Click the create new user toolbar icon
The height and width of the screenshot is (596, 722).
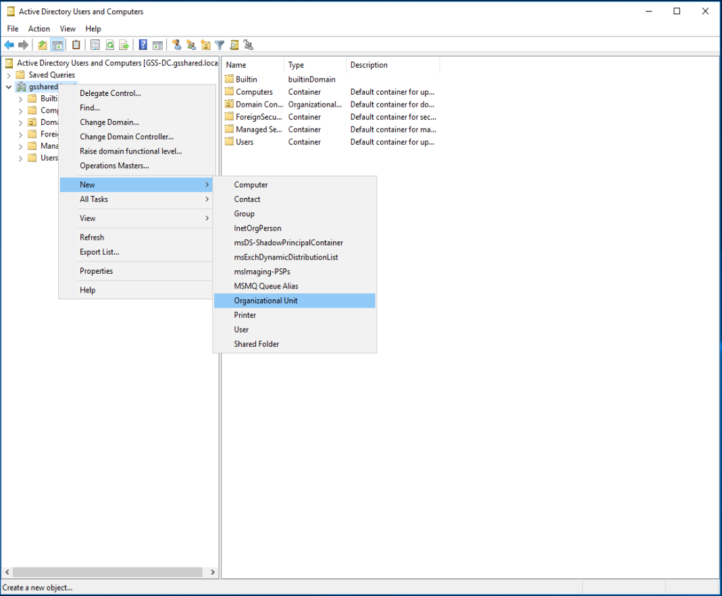click(x=177, y=45)
